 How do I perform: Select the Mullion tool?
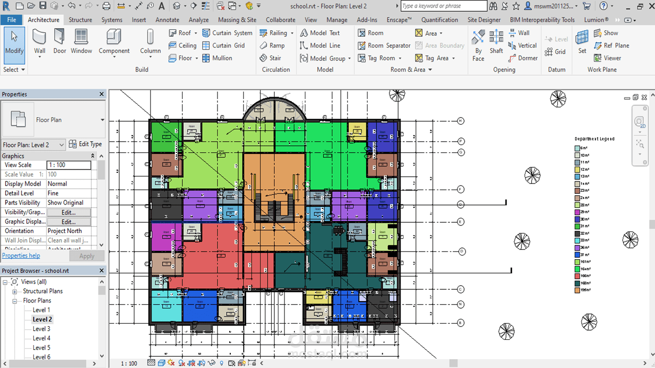pyautogui.click(x=217, y=58)
